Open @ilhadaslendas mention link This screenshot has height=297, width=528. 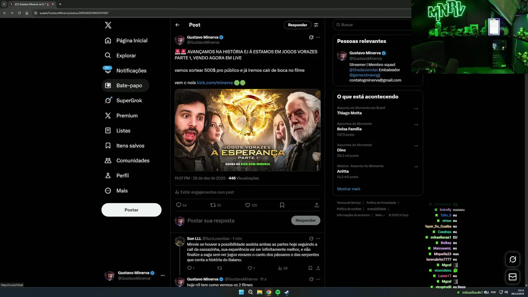click(363, 70)
